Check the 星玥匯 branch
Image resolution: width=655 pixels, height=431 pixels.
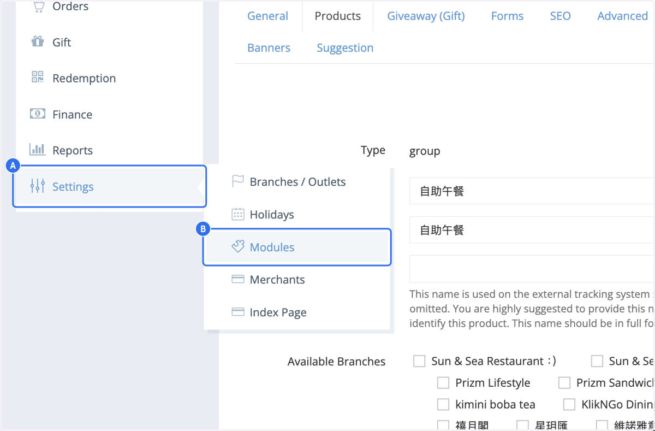pyautogui.click(x=522, y=426)
